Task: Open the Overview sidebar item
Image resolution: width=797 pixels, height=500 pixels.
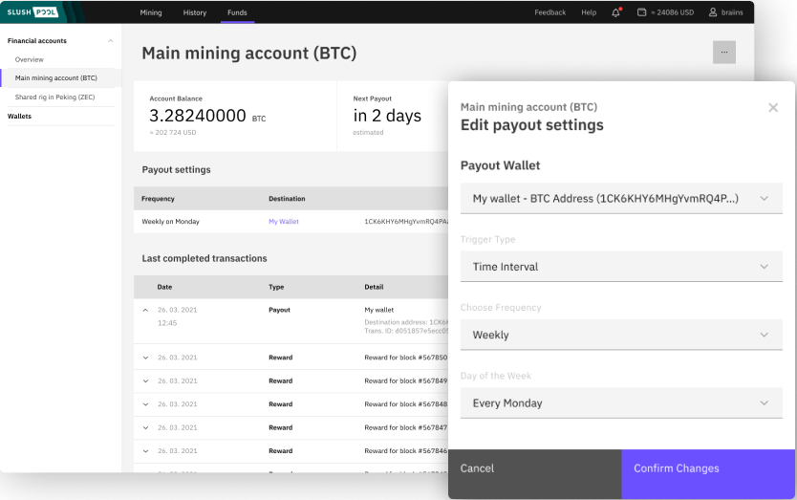Action: point(30,59)
